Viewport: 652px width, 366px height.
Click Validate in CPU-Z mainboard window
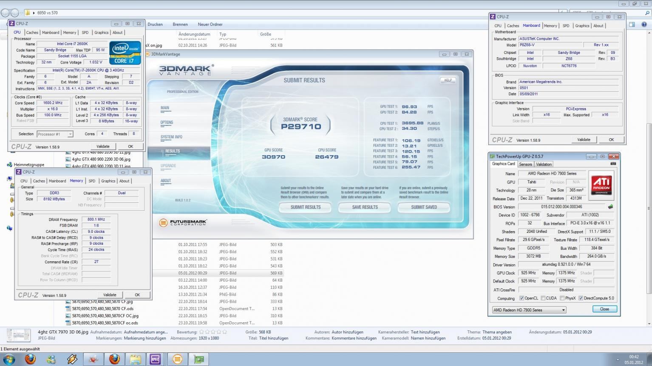coord(584,140)
